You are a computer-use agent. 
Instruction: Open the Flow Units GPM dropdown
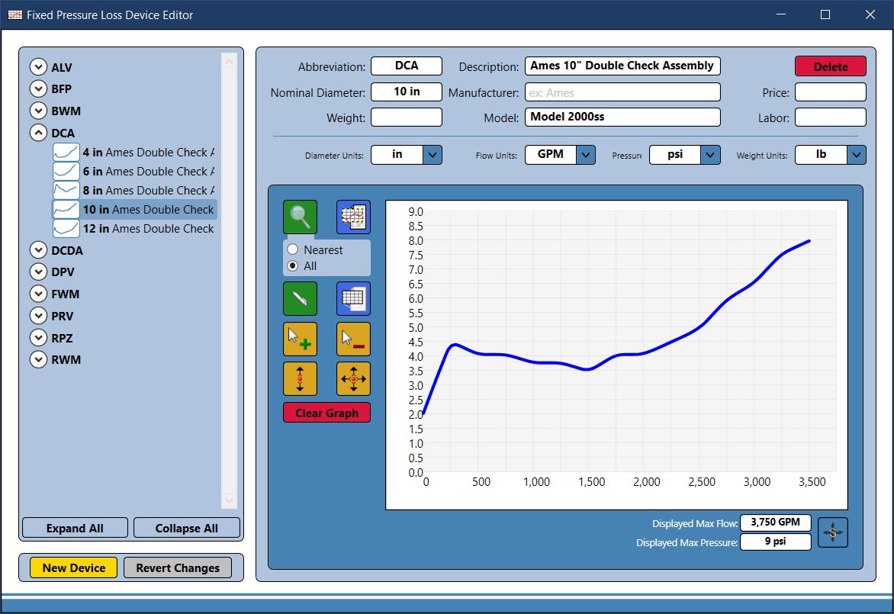pyautogui.click(x=586, y=155)
